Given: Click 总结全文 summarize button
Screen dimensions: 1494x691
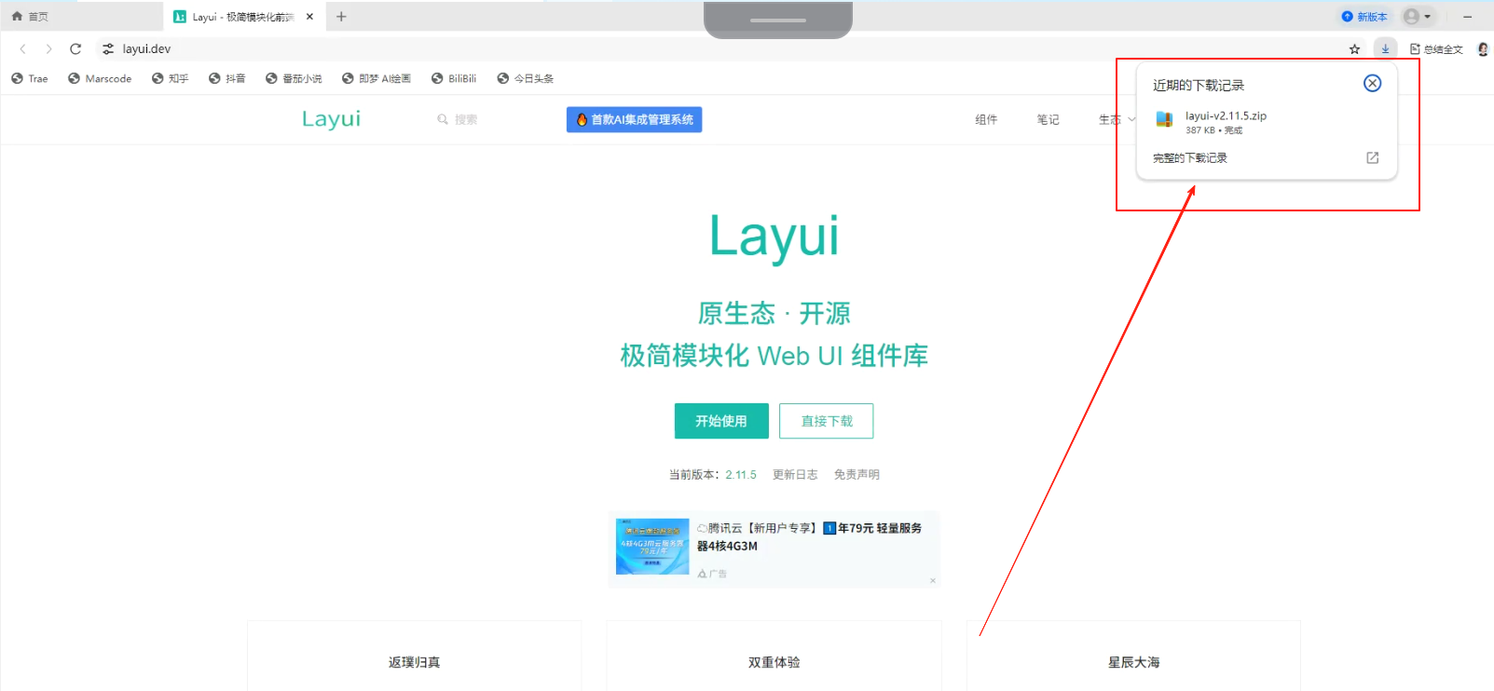Looking at the screenshot, I should [1436, 49].
